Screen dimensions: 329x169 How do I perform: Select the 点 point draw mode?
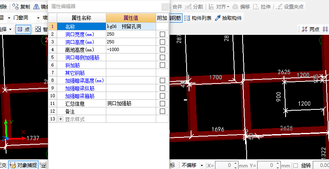coord(23,29)
